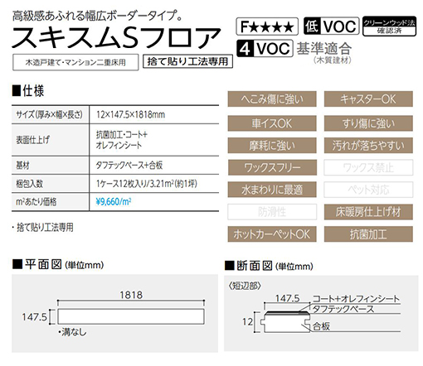Click the ワックスフリー feature tag
The height and width of the screenshot is (366, 423).
[272, 167]
